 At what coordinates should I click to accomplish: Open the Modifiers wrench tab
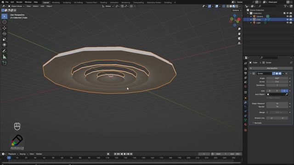coord(245,103)
